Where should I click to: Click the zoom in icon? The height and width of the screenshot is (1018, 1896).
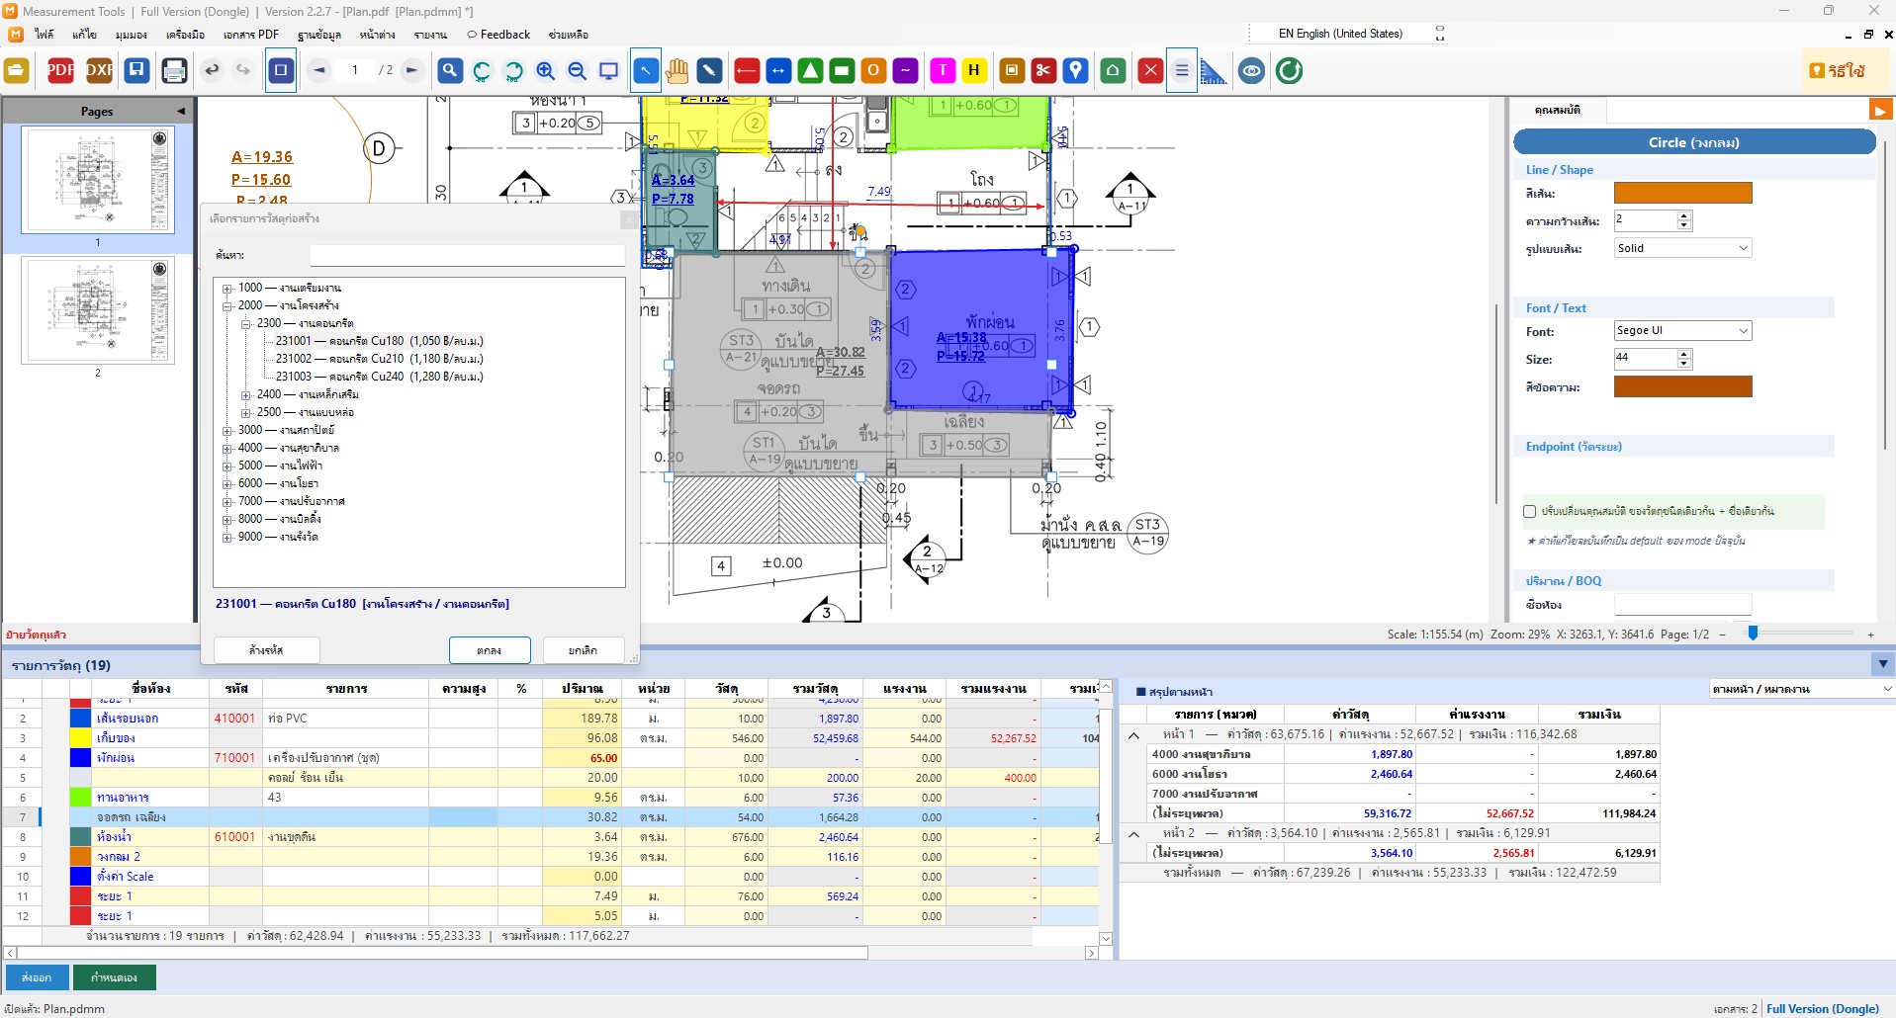coord(545,70)
